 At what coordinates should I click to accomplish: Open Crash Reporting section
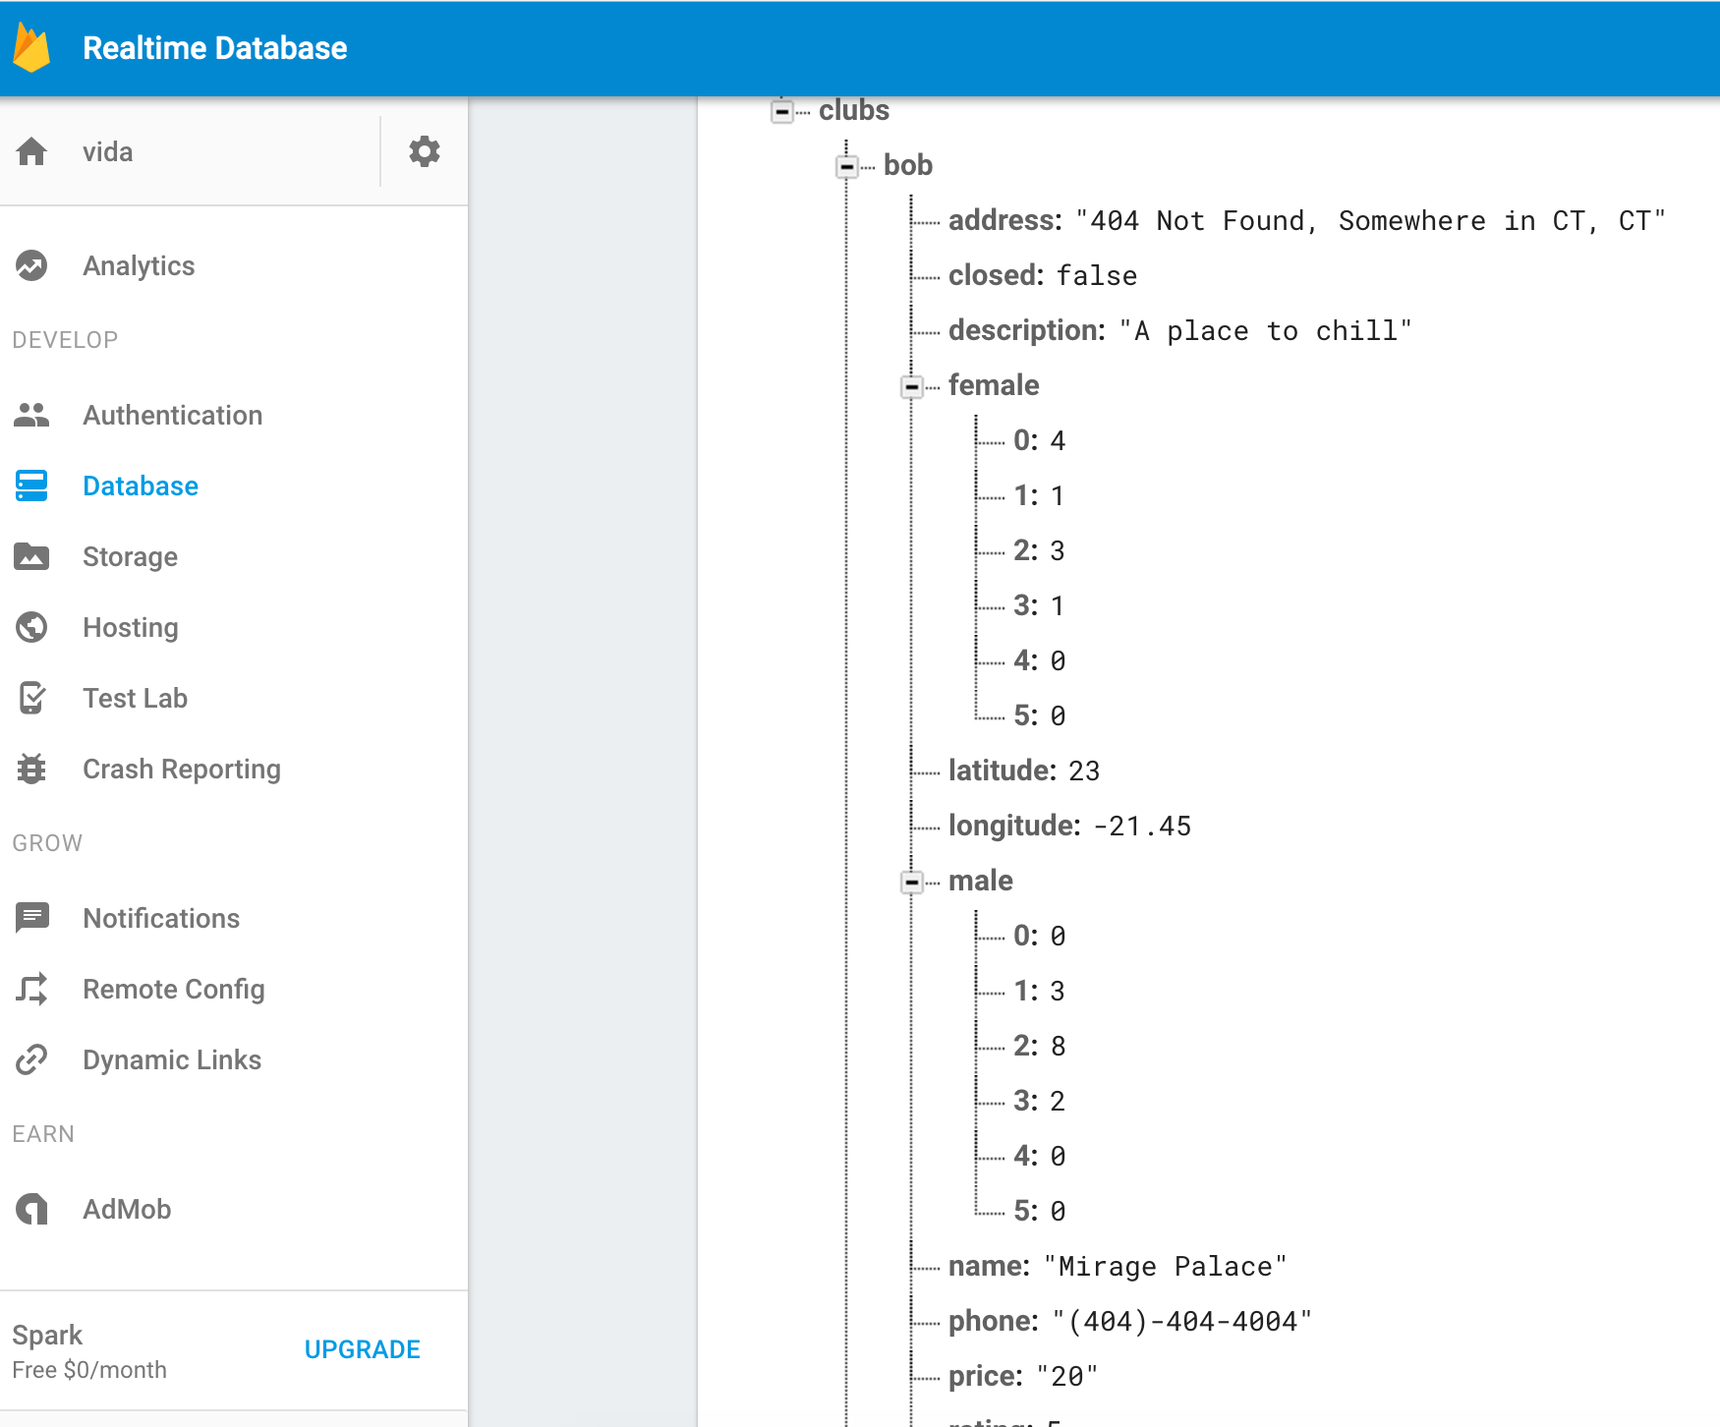click(182, 769)
